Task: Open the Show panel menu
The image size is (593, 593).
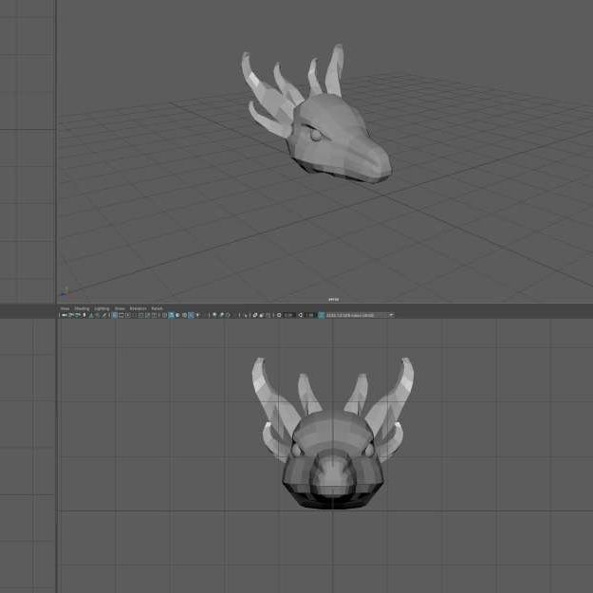Action: tap(120, 308)
